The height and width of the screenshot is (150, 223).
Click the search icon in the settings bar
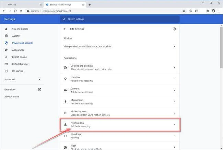(64, 19)
